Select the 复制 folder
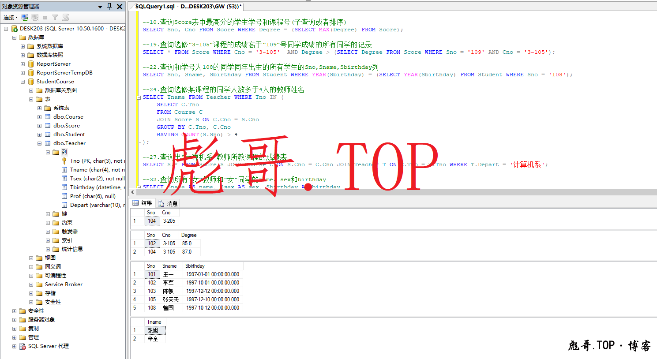 34,329
